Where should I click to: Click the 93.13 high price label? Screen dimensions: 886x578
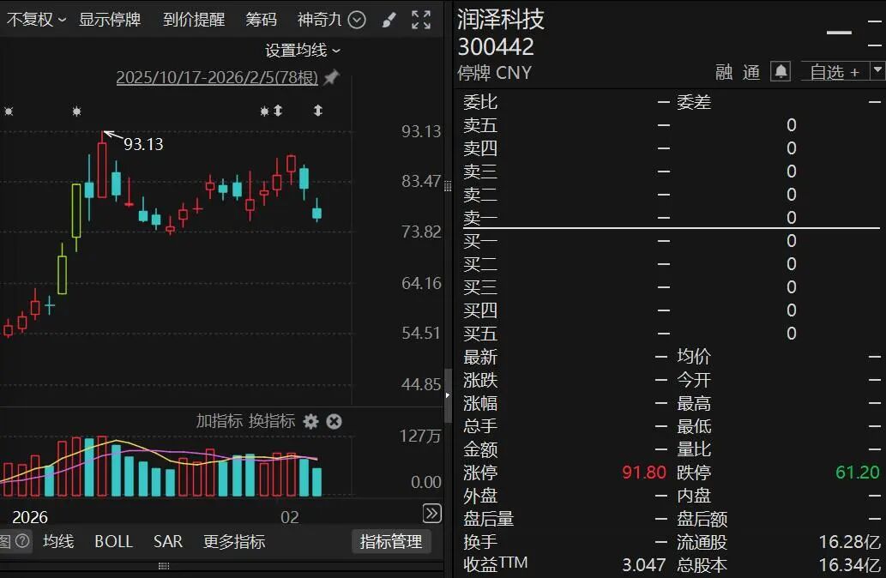143,144
